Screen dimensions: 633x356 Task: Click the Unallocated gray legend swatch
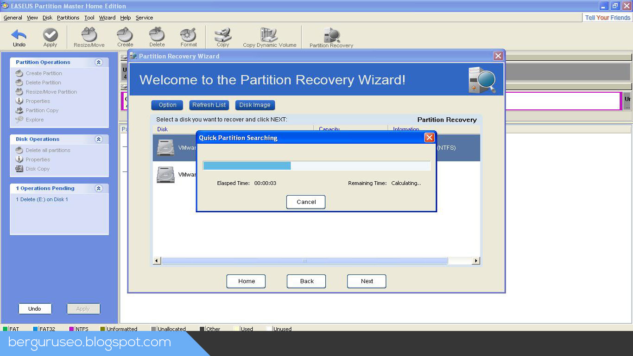(x=154, y=329)
